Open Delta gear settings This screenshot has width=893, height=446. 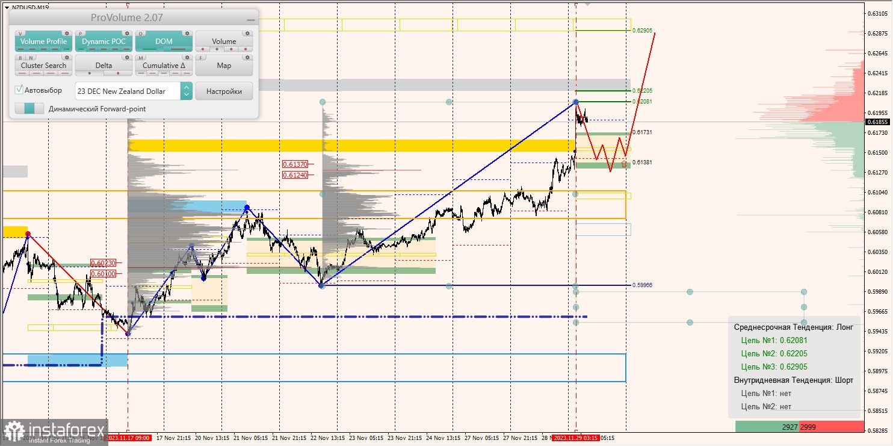(127, 58)
